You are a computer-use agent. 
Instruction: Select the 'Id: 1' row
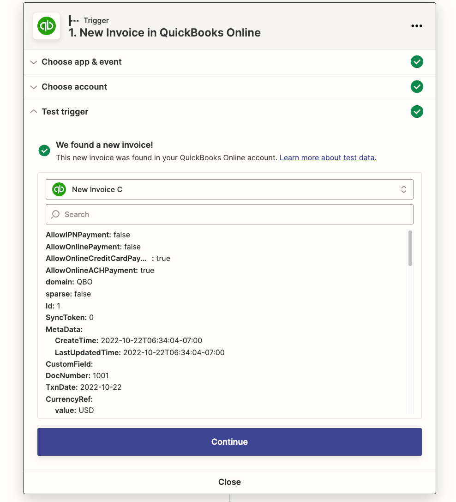tap(53, 306)
